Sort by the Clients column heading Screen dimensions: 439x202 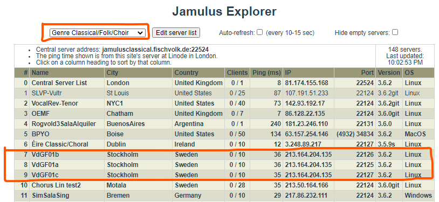point(237,73)
